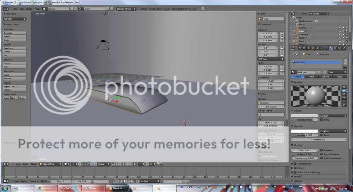This screenshot has width=353, height=192.
Task: Open the diffuse color swatch
Action: tap(304, 116)
